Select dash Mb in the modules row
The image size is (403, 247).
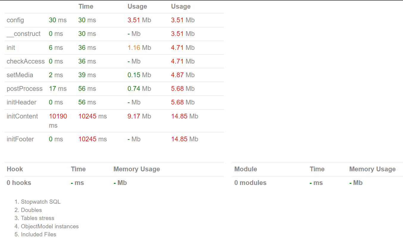[356, 183]
